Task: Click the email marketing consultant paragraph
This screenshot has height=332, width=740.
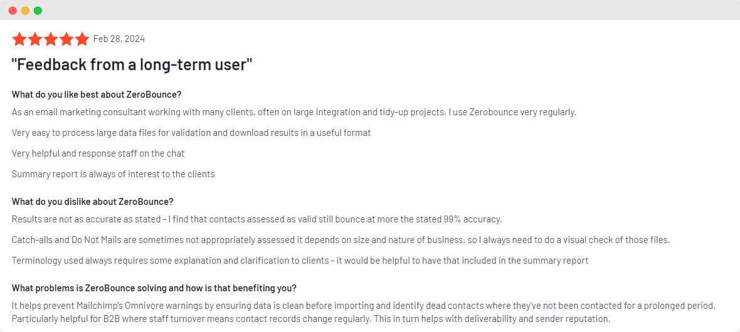Action: (293, 112)
